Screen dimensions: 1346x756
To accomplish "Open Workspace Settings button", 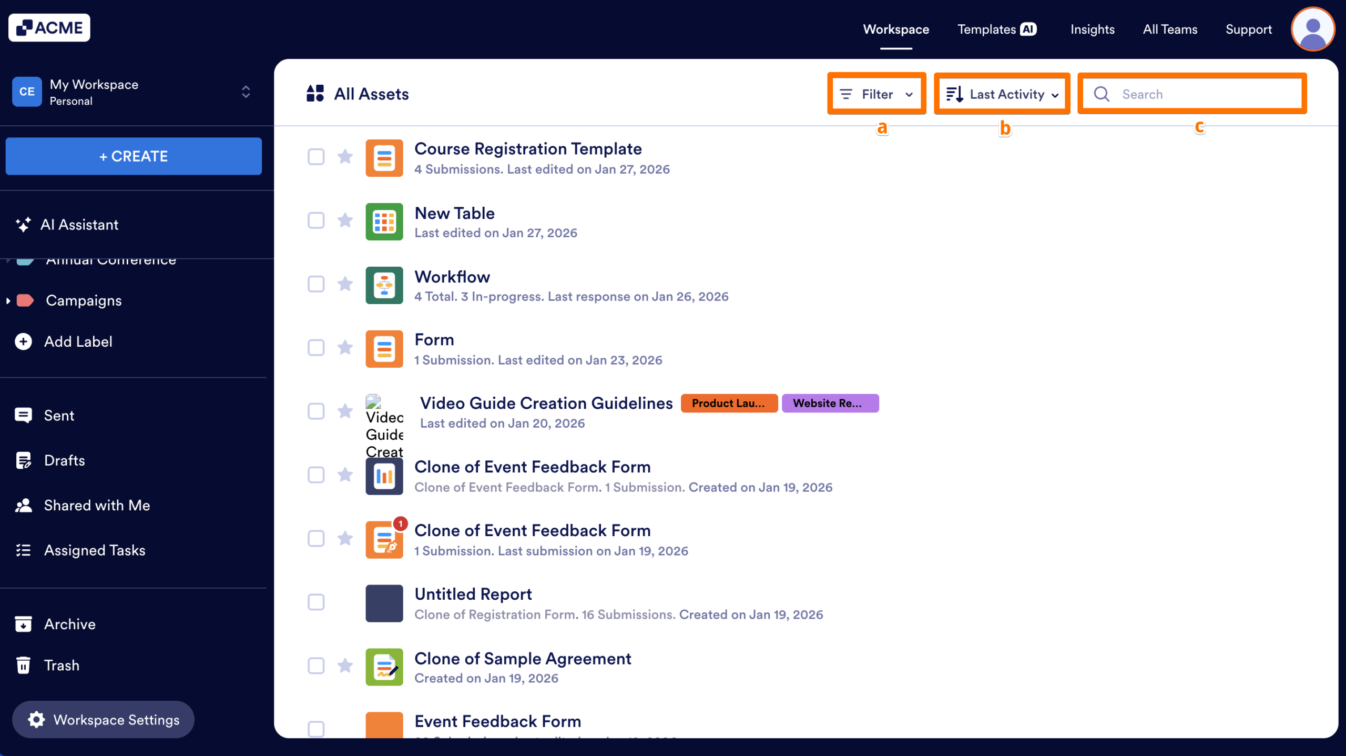I will point(104,719).
